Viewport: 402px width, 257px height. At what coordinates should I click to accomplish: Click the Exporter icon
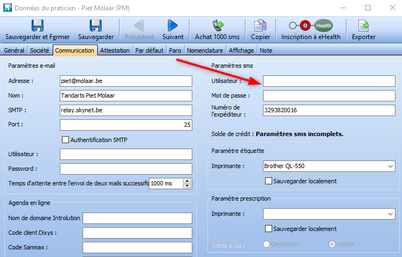coord(363,25)
